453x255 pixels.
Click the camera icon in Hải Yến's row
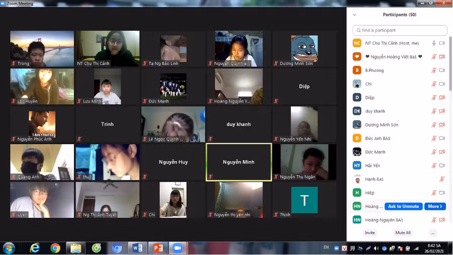[x=442, y=166]
